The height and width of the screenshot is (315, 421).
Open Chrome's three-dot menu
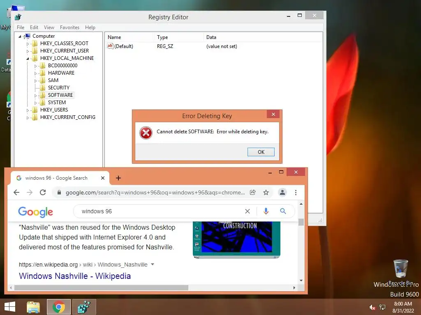296,192
